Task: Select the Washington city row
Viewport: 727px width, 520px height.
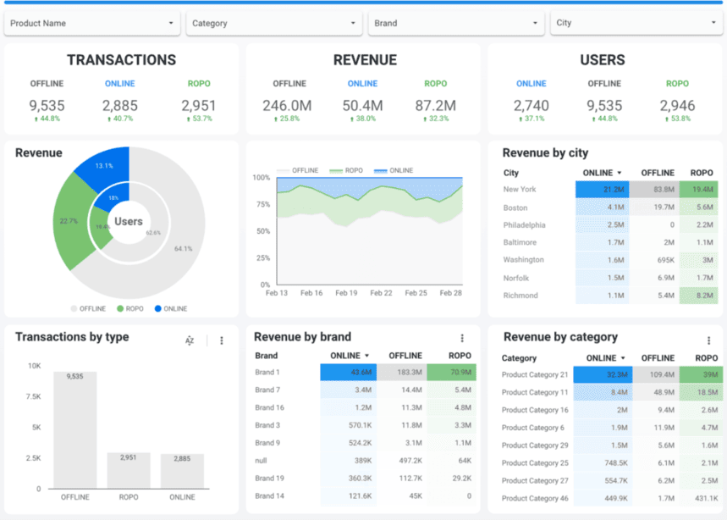Action: pos(609,260)
